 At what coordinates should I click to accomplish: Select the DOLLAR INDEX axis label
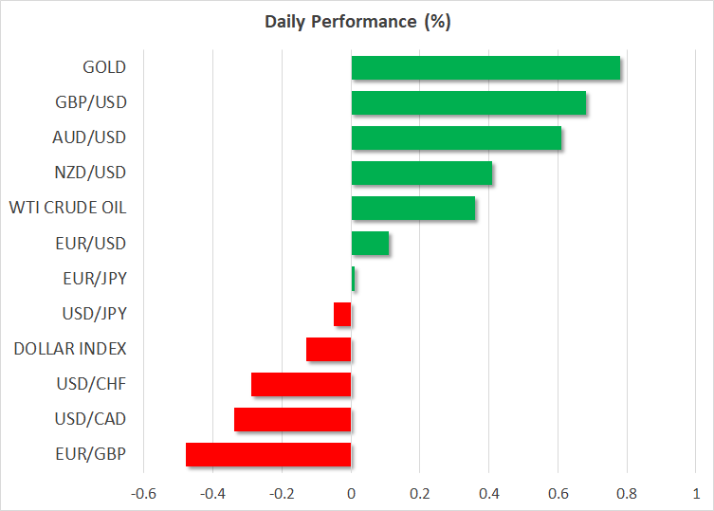70,349
